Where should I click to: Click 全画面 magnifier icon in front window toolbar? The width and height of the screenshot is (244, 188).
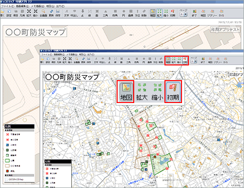coord(77,60)
